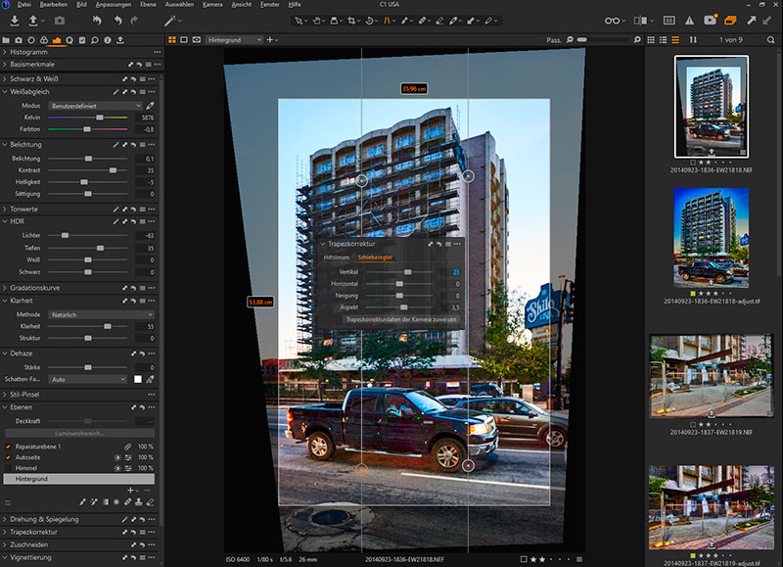This screenshot has height=567, width=783.
Task: Click the white Schatten-Farbe color swatch
Action: click(x=138, y=380)
